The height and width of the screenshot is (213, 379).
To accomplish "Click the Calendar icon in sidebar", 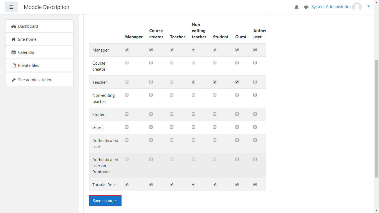I will (x=14, y=52).
